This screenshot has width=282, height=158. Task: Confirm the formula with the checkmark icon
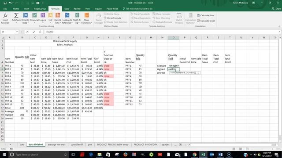pos(34,32)
